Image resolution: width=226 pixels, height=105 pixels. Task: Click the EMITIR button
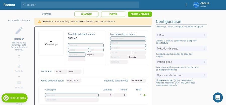113,14
